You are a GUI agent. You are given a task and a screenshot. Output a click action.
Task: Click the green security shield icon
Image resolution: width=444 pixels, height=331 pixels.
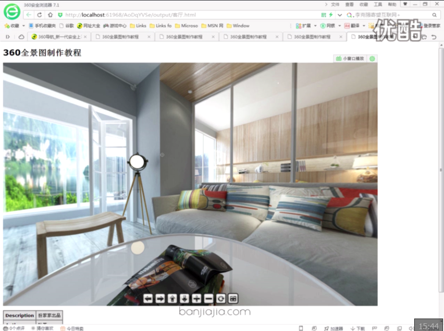tap(60, 15)
